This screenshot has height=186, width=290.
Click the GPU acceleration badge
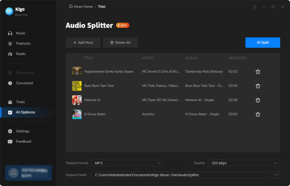click(x=123, y=25)
